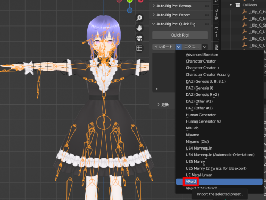The width and height of the screenshot is (266, 200).
Task: Grab the Auto-Rig Pro: Quick Rig panel drag handle
Action: point(207,24)
